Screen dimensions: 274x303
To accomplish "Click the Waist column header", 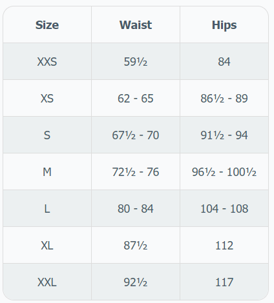I will tap(136, 25).
